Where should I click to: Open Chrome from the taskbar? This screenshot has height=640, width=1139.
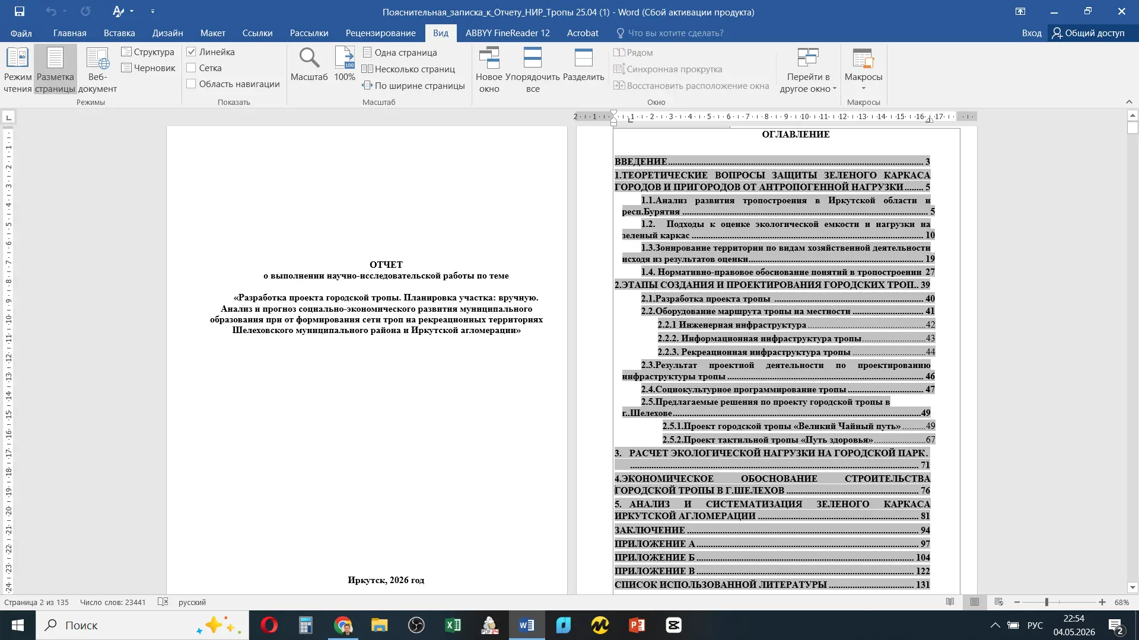(x=342, y=625)
